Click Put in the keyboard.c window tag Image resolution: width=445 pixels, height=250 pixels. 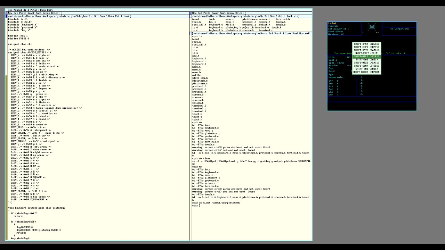pyautogui.click(x=117, y=16)
